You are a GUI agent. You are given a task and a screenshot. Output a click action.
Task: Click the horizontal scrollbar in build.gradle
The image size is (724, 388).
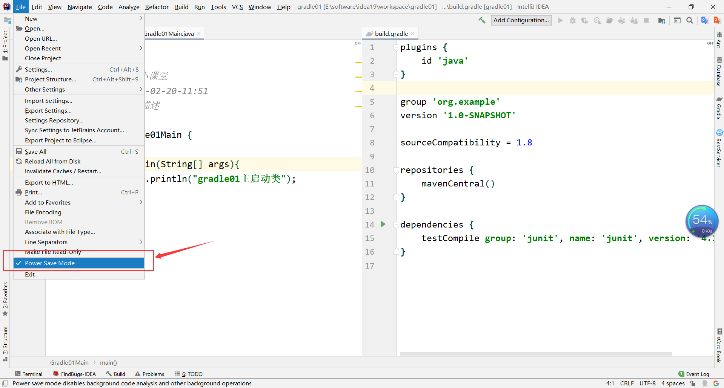(x=536, y=354)
